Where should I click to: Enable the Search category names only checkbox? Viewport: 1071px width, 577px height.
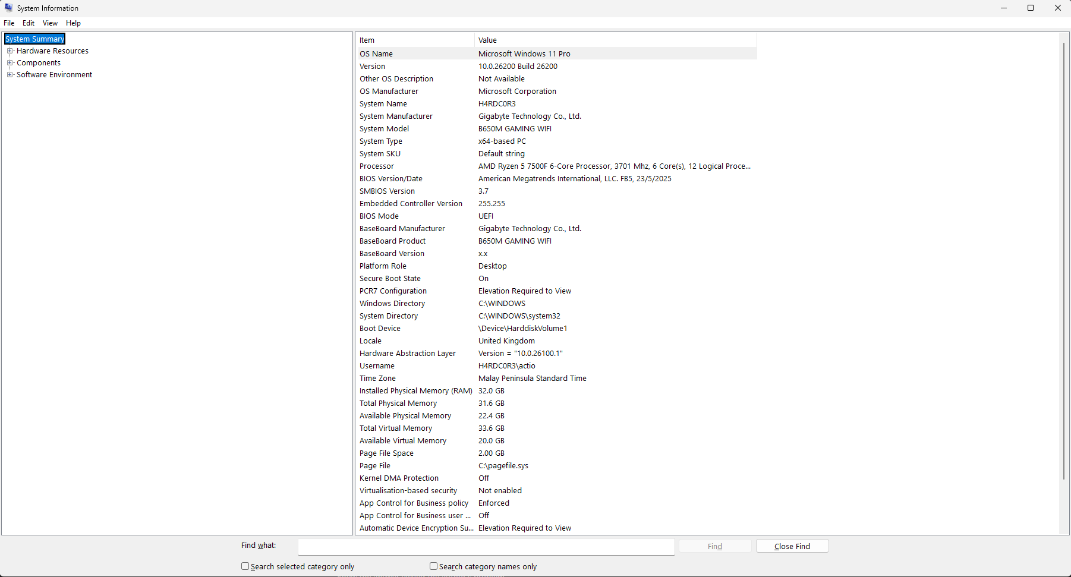433,566
